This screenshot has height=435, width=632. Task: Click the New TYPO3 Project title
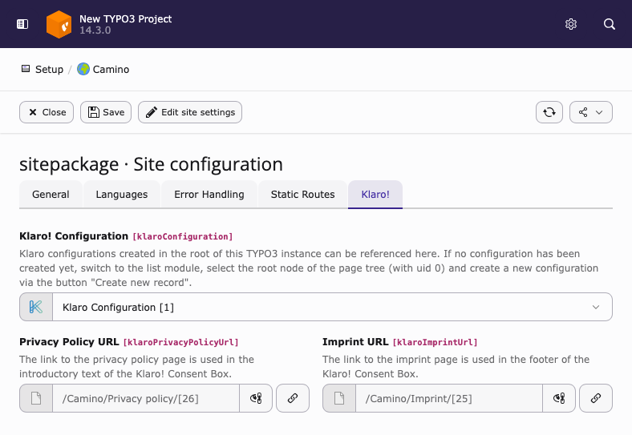click(x=125, y=19)
